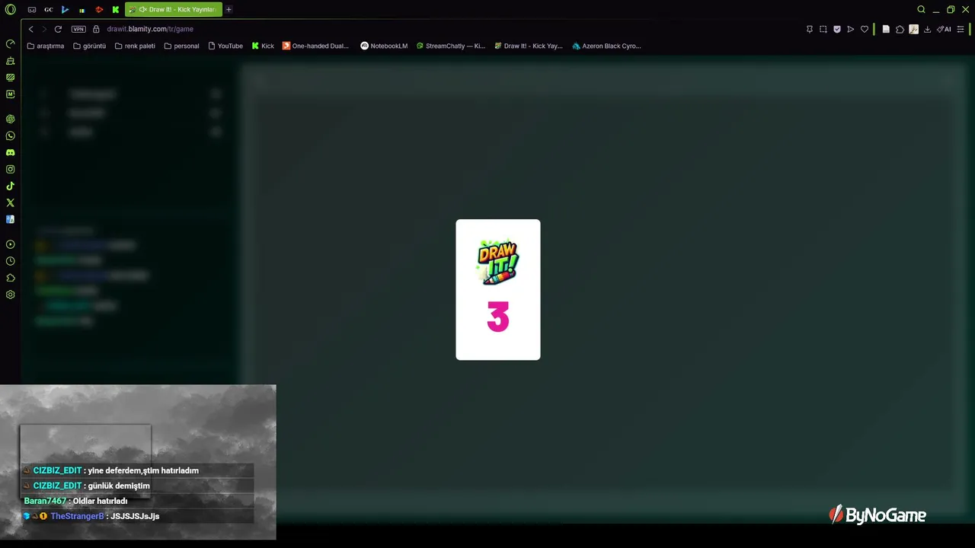
Task: Click the Draw It! logo on countdown card
Action: tap(498, 263)
